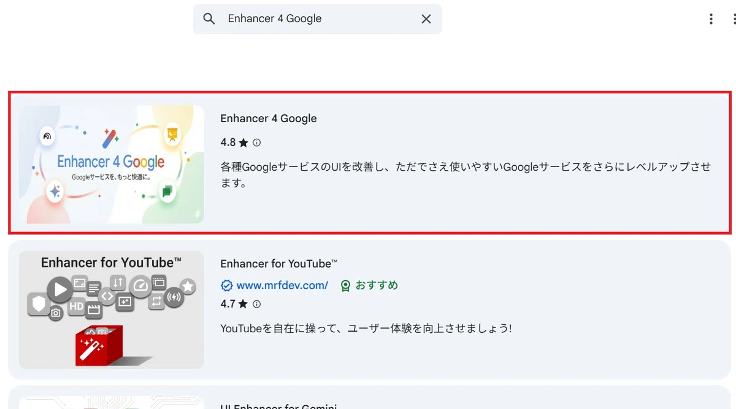The height and width of the screenshot is (409, 736).
Task: Click the verified badge next to mrfdev.com
Action: (226, 285)
